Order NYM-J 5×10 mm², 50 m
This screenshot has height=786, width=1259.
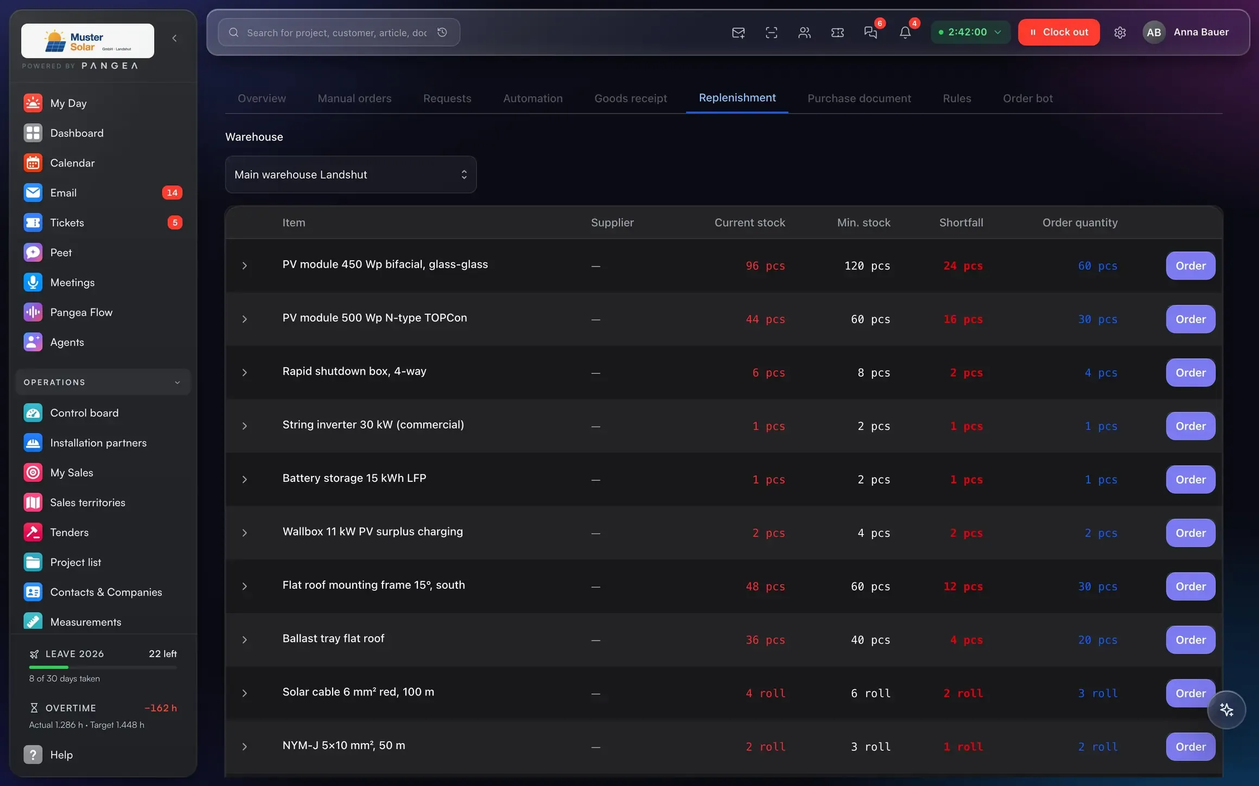point(1191,746)
